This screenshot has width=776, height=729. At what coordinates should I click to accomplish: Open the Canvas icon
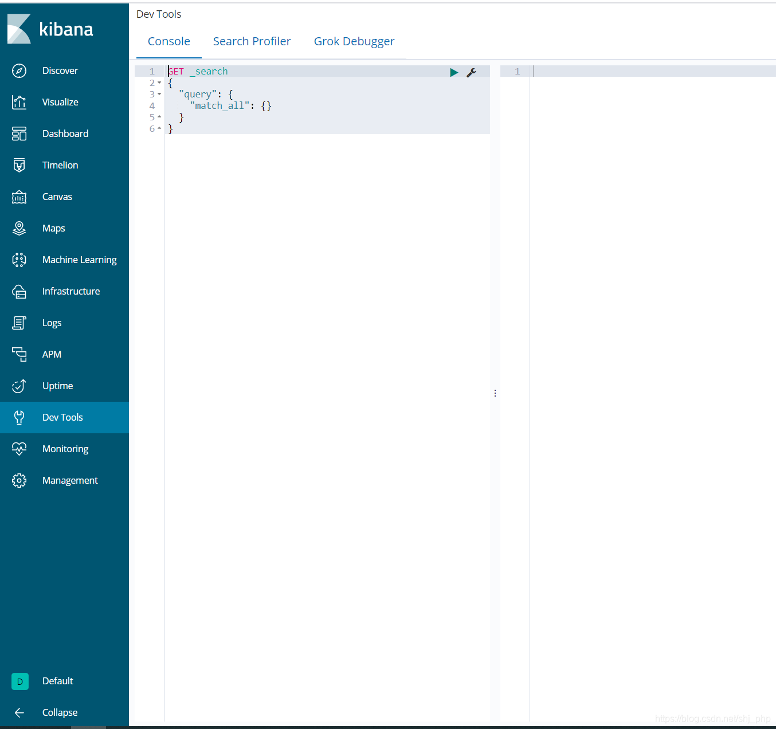[19, 197]
